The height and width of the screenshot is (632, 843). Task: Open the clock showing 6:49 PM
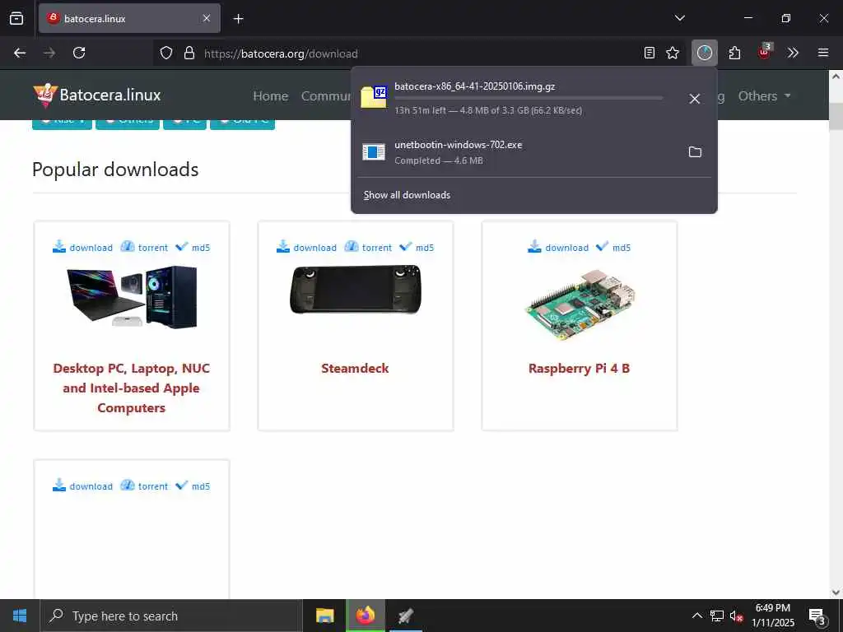pyautogui.click(x=772, y=616)
